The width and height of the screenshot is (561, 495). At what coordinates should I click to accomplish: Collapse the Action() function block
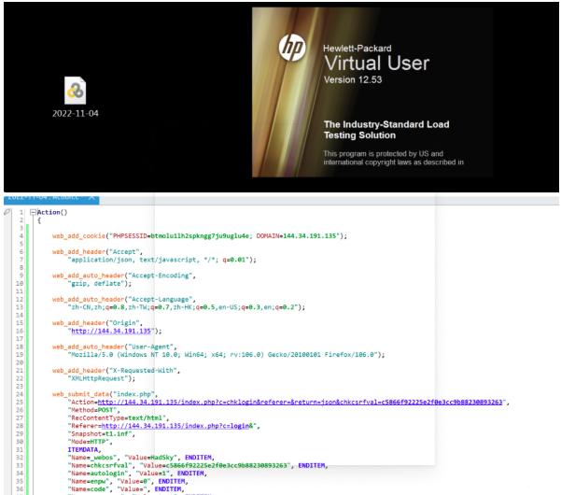point(33,212)
